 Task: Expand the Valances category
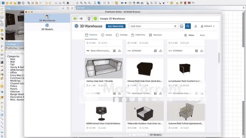[x=9, y=91]
